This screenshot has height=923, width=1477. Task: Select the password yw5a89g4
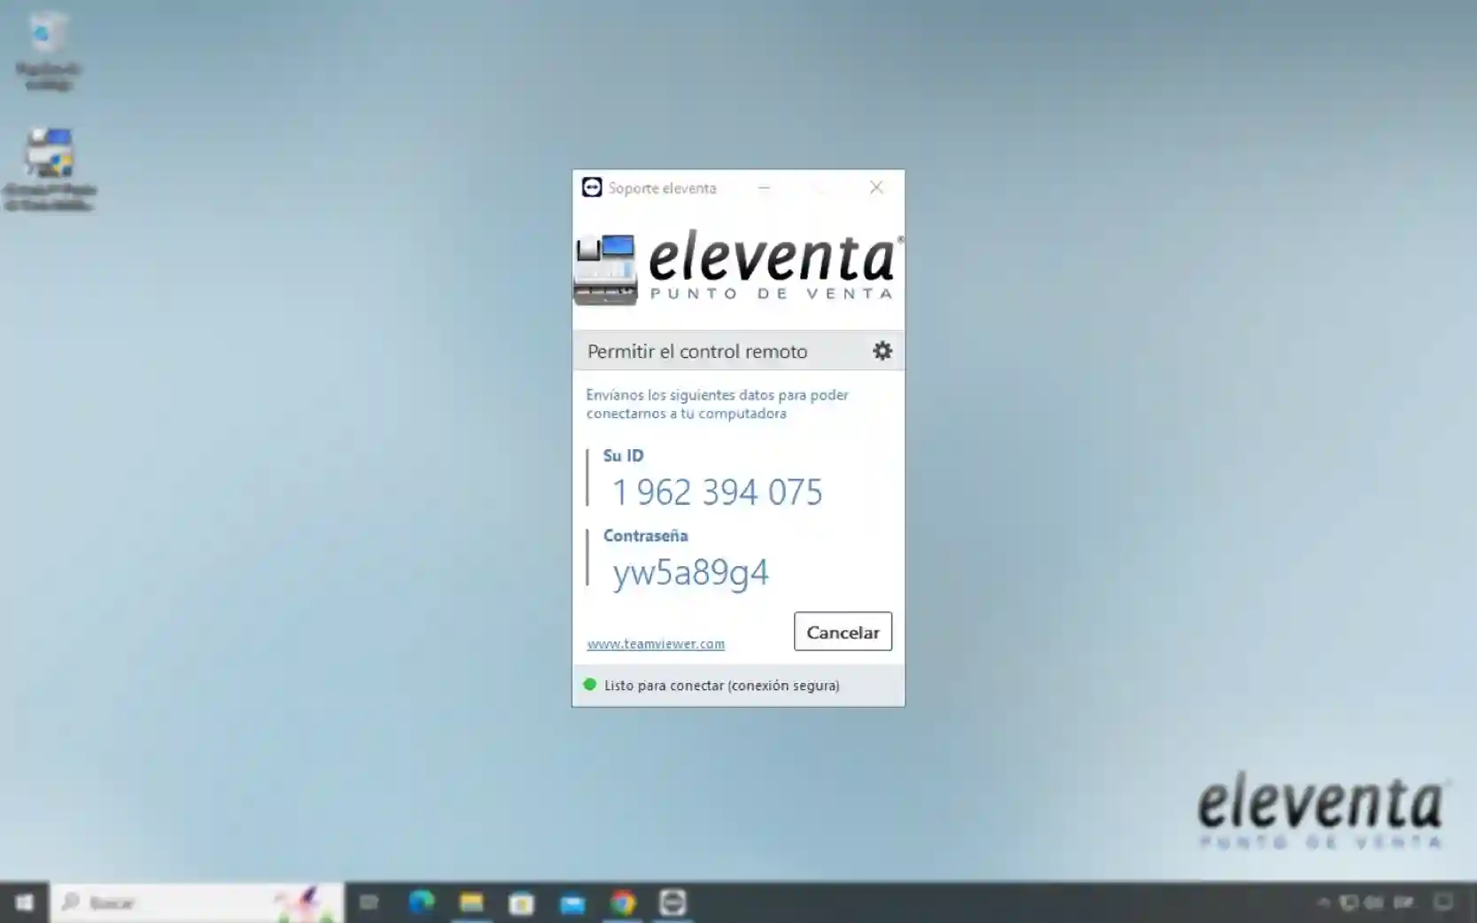(690, 572)
